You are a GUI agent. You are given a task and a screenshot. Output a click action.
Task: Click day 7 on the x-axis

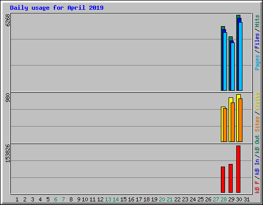[x=63, y=199]
